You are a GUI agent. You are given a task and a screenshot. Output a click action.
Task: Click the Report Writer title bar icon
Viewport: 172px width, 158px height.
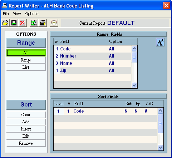pos(5,5)
